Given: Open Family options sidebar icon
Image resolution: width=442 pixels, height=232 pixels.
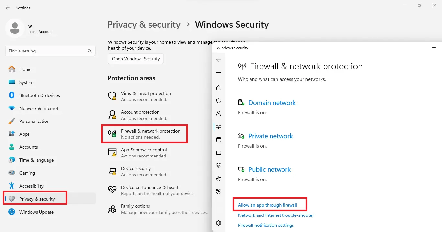Looking at the screenshot, I should click(x=219, y=179).
